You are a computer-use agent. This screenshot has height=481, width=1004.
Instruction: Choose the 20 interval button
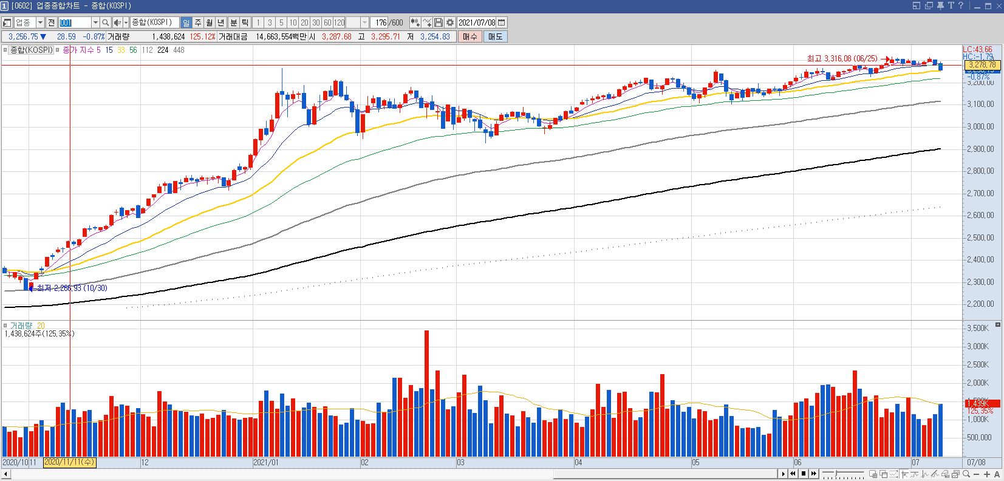(x=304, y=22)
